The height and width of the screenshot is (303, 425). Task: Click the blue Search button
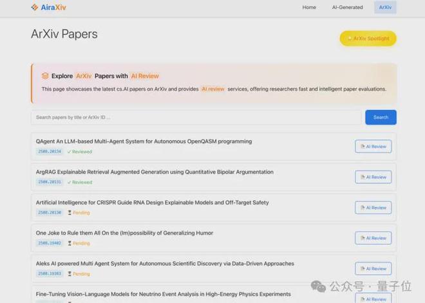[381, 117]
